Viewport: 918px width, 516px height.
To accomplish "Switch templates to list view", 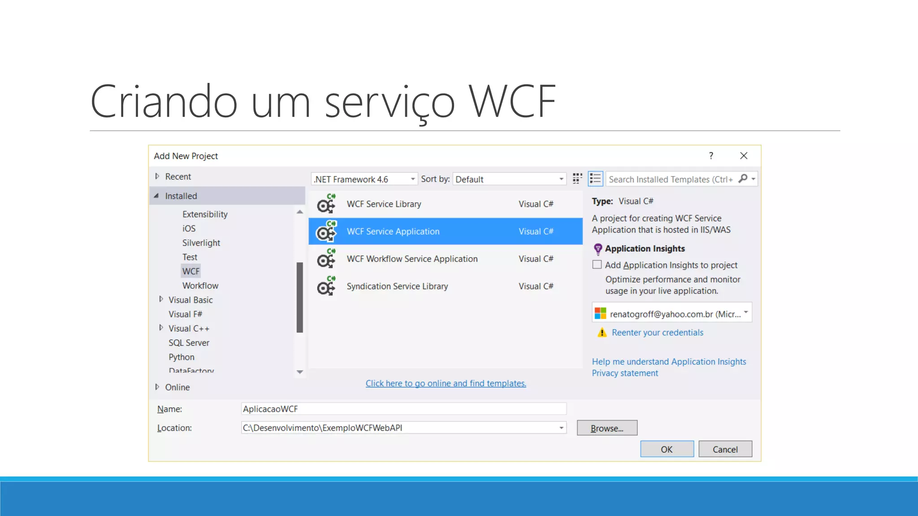I will [x=595, y=179].
